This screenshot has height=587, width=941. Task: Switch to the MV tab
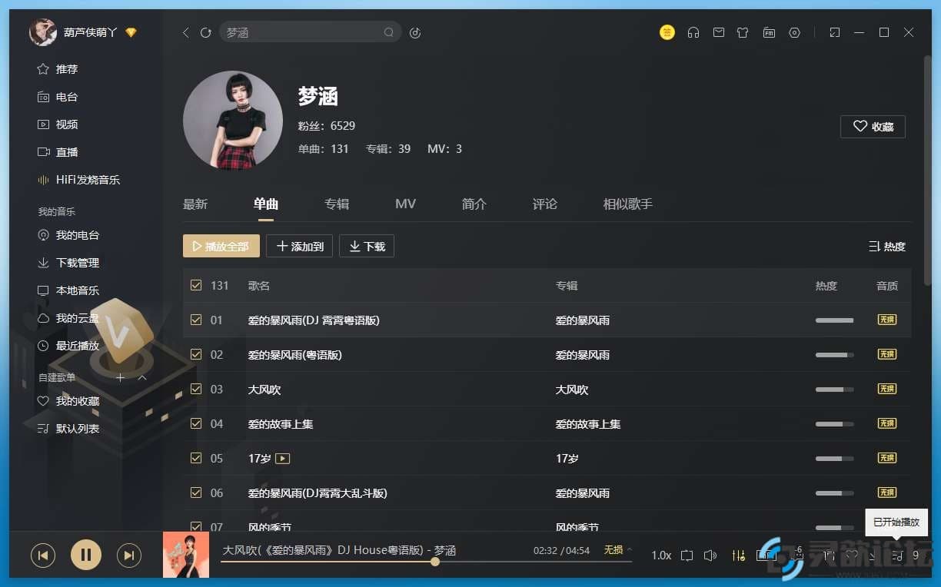tap(405, 204)
